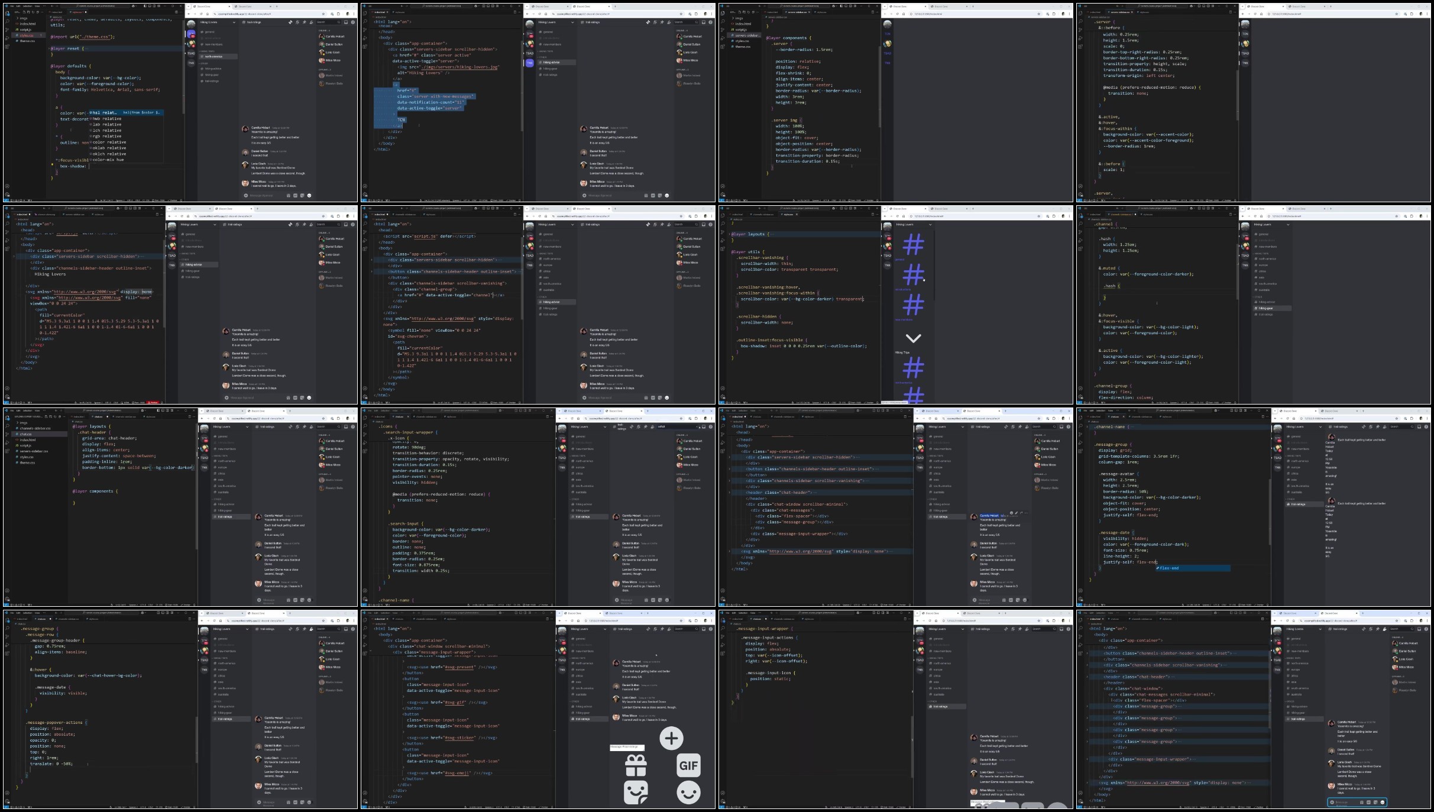This screenshot has height=812, width=1434.
Task: Click the oversized gift box icon
Action: click(636, 766)
